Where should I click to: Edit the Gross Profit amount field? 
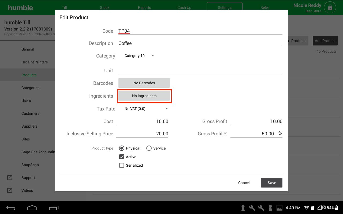pyautogui.click(x=256, y=121)
